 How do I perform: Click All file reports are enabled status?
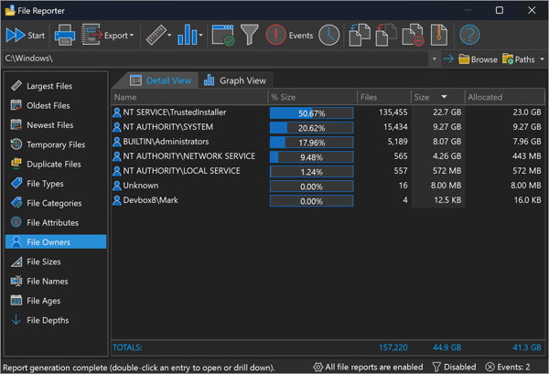point(368,367)
